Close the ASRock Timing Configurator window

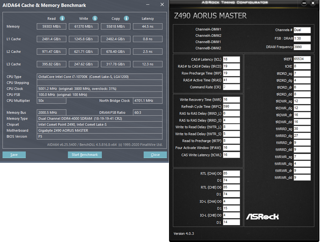point(313,3)
